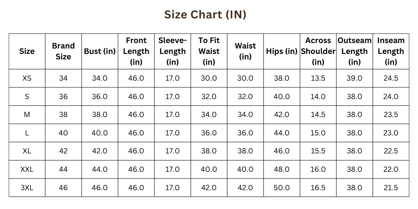
Task: Click the 50.0 hips value
Action: (281, 188)
